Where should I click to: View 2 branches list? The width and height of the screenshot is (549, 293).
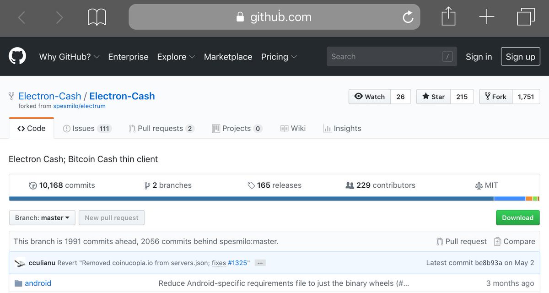coord(168,185)
